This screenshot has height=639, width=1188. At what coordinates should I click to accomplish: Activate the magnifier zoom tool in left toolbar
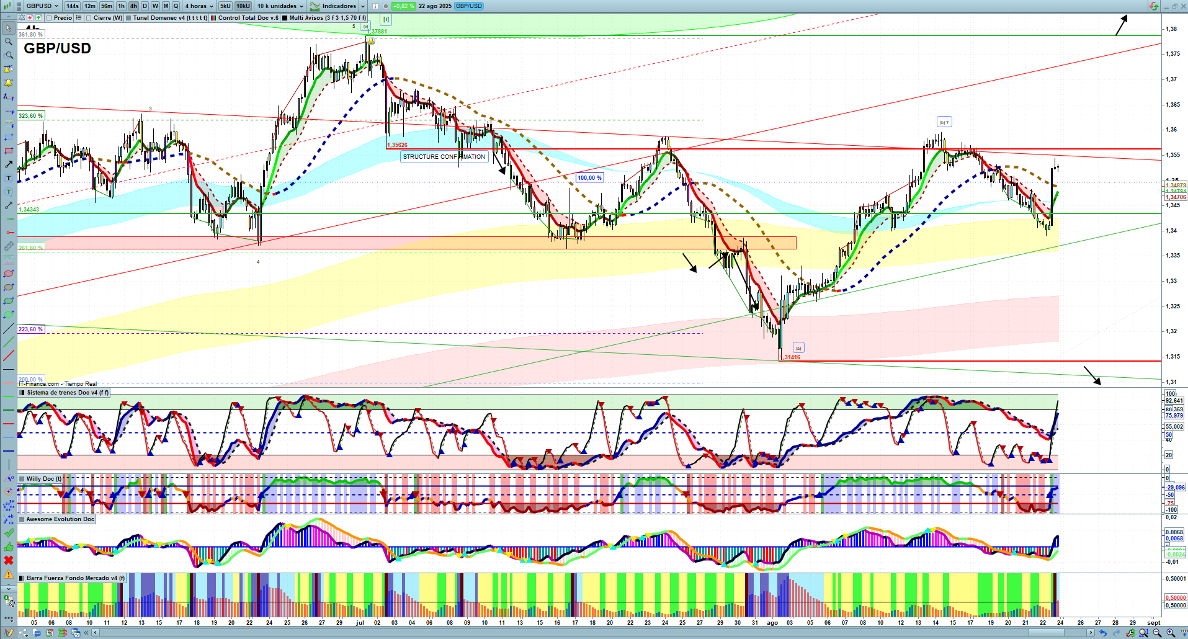pyautogui.click(x=9, y=42)
